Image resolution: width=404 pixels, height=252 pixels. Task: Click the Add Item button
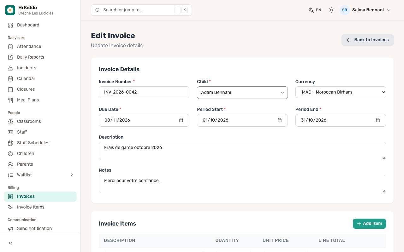(369, 224)
